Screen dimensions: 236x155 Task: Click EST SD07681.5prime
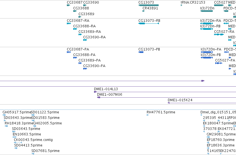(x=33, y=154)
